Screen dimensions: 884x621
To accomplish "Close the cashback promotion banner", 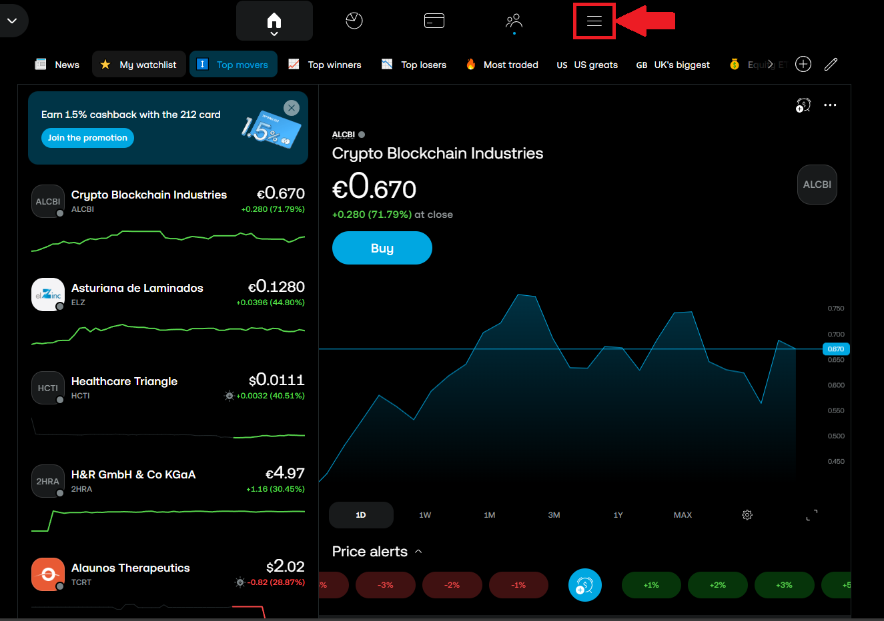I will pyautogui.click(x=292, y=108).
